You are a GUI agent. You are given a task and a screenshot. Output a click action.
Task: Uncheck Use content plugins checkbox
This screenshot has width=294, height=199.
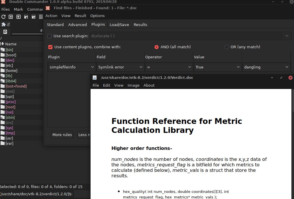click(50, 47)
